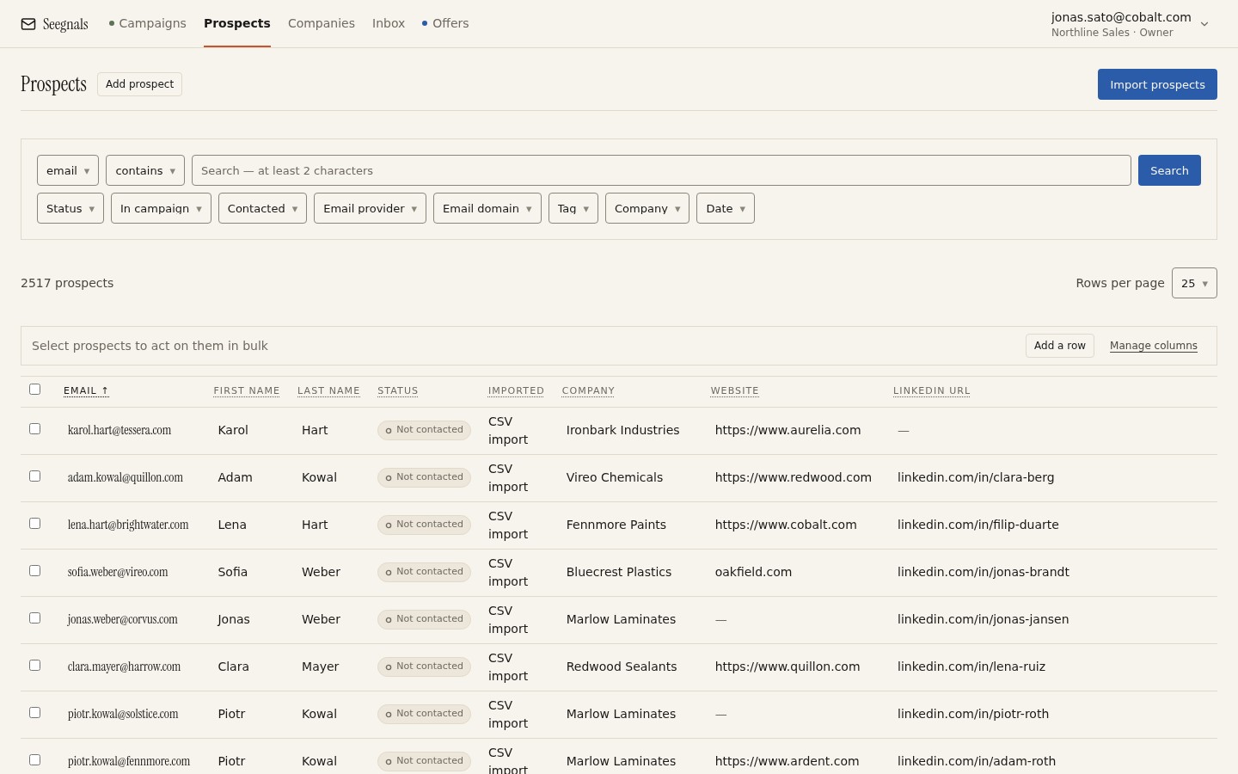
Task: Click the Fennmore Paints company cell
Action: coord(616,525)
